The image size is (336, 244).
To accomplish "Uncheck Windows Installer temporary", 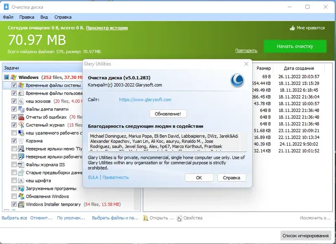I will (x=13, y=204).
